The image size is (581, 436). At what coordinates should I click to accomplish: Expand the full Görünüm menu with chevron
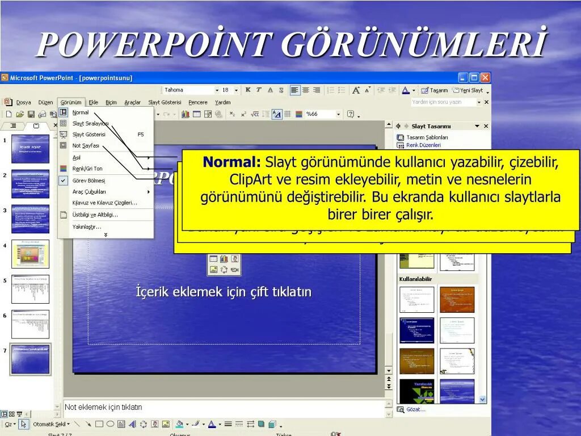click(106, 235)
